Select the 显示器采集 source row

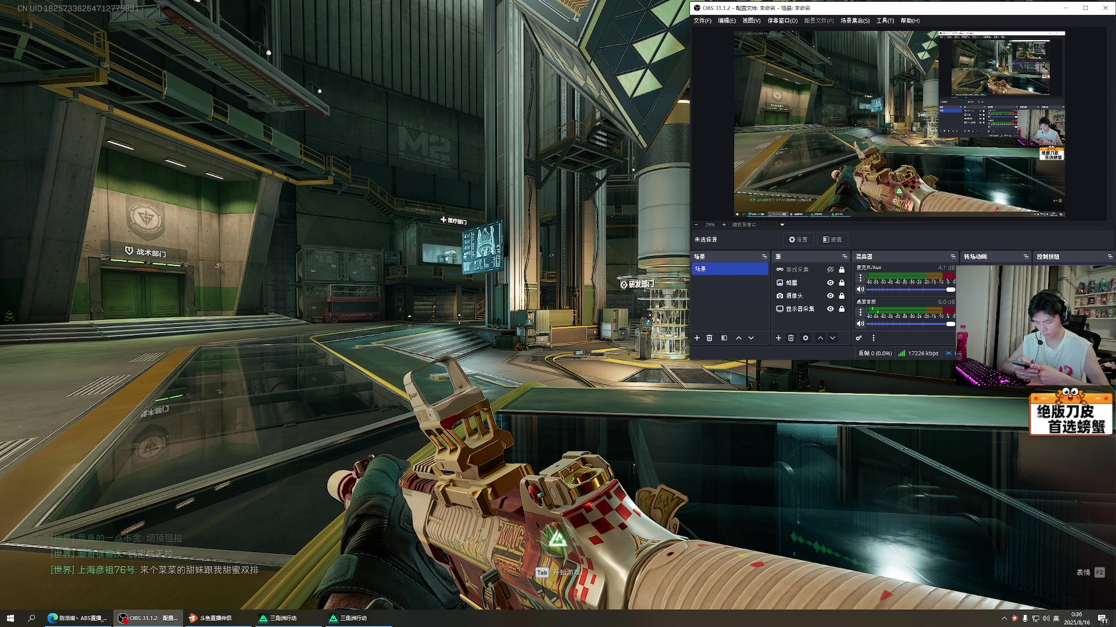[810, 309]
